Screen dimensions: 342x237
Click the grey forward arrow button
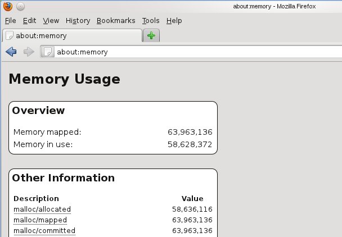29,52
